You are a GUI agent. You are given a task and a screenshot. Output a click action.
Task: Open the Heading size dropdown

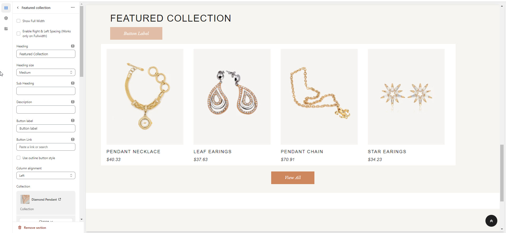pyautogui.click(x=46, y=72)
